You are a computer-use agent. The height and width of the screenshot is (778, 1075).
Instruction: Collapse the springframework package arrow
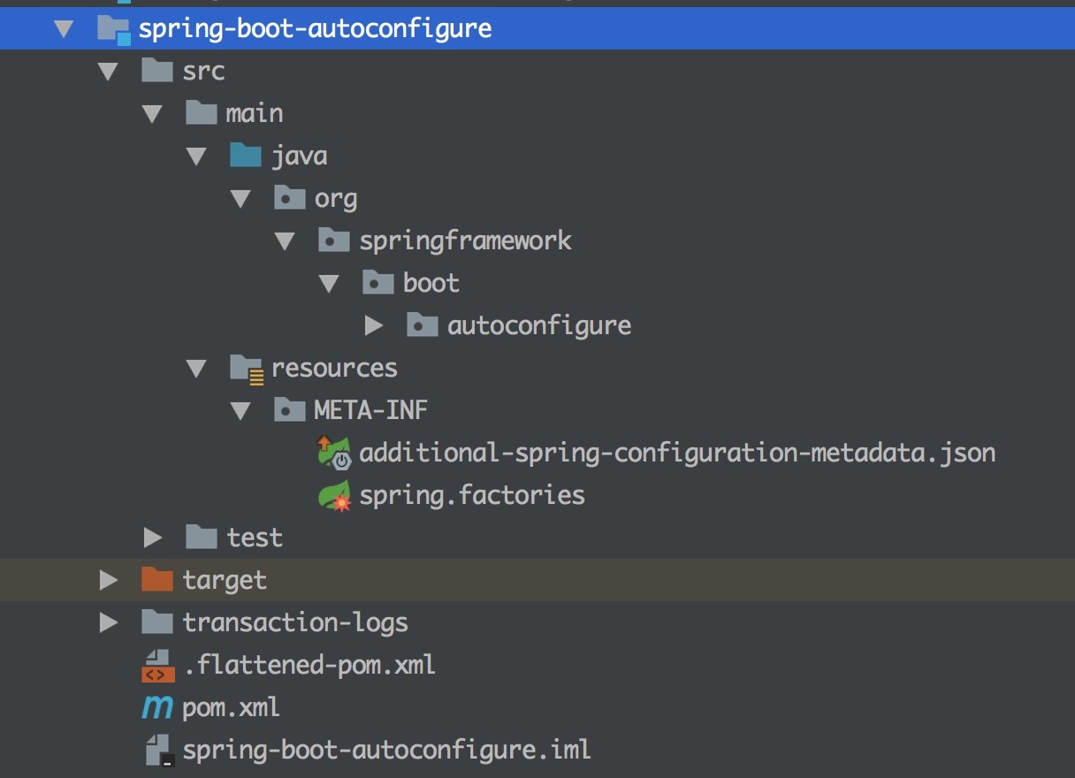point(285,241)
